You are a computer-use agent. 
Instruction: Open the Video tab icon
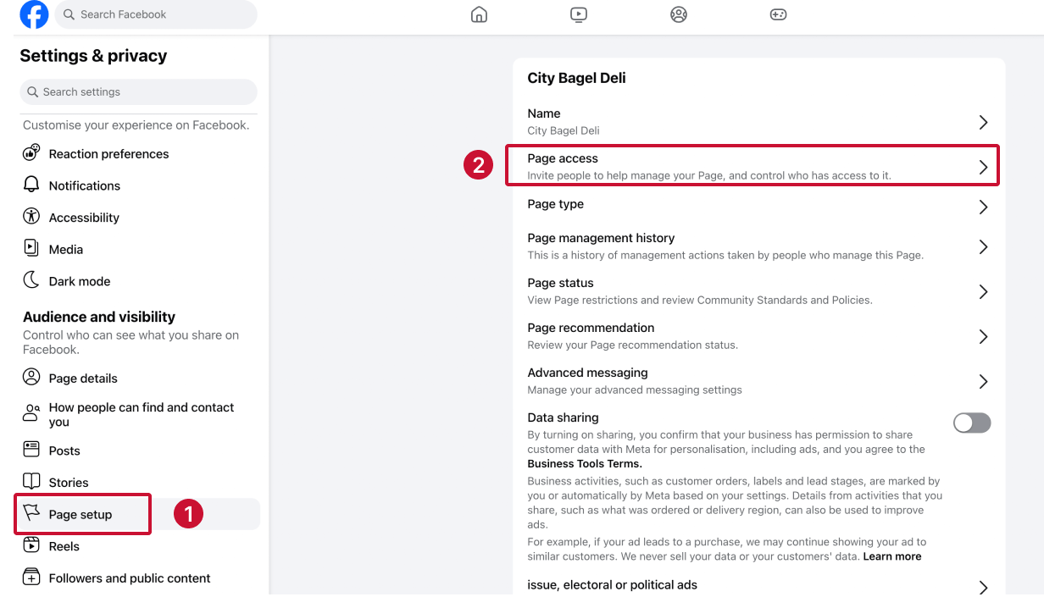(x=579, y=14)
